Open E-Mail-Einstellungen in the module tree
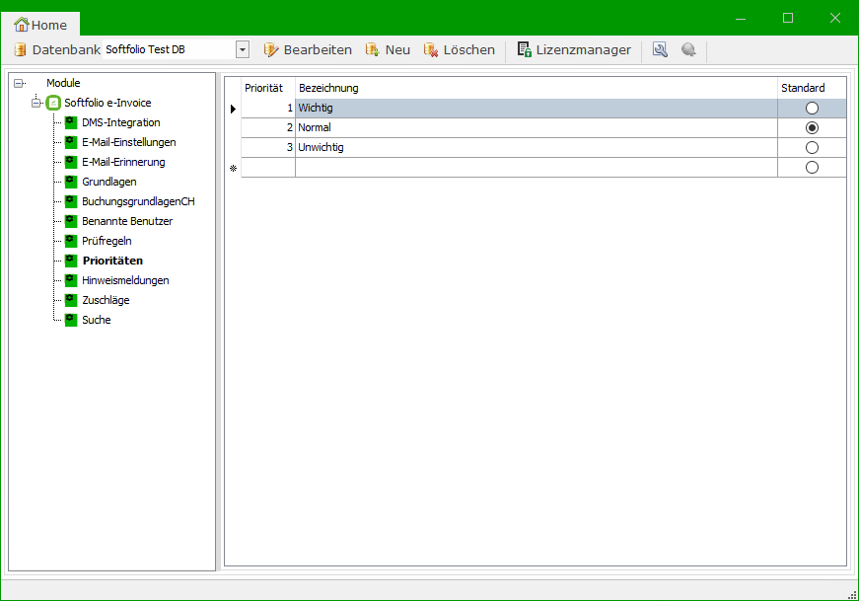 [x=128, y=142]
